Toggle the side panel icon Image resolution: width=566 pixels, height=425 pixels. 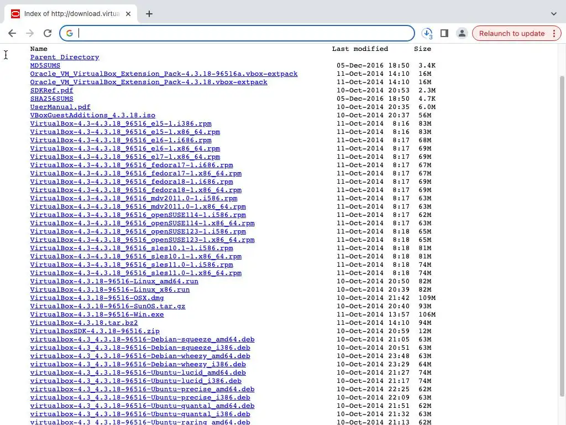[x=444, y=33]
